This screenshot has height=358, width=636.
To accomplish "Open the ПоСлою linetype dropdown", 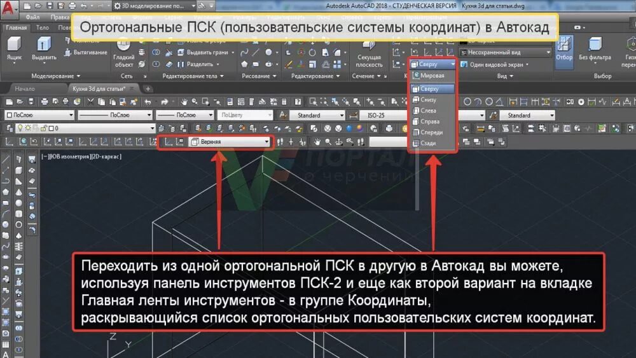I will coord(114,115).
